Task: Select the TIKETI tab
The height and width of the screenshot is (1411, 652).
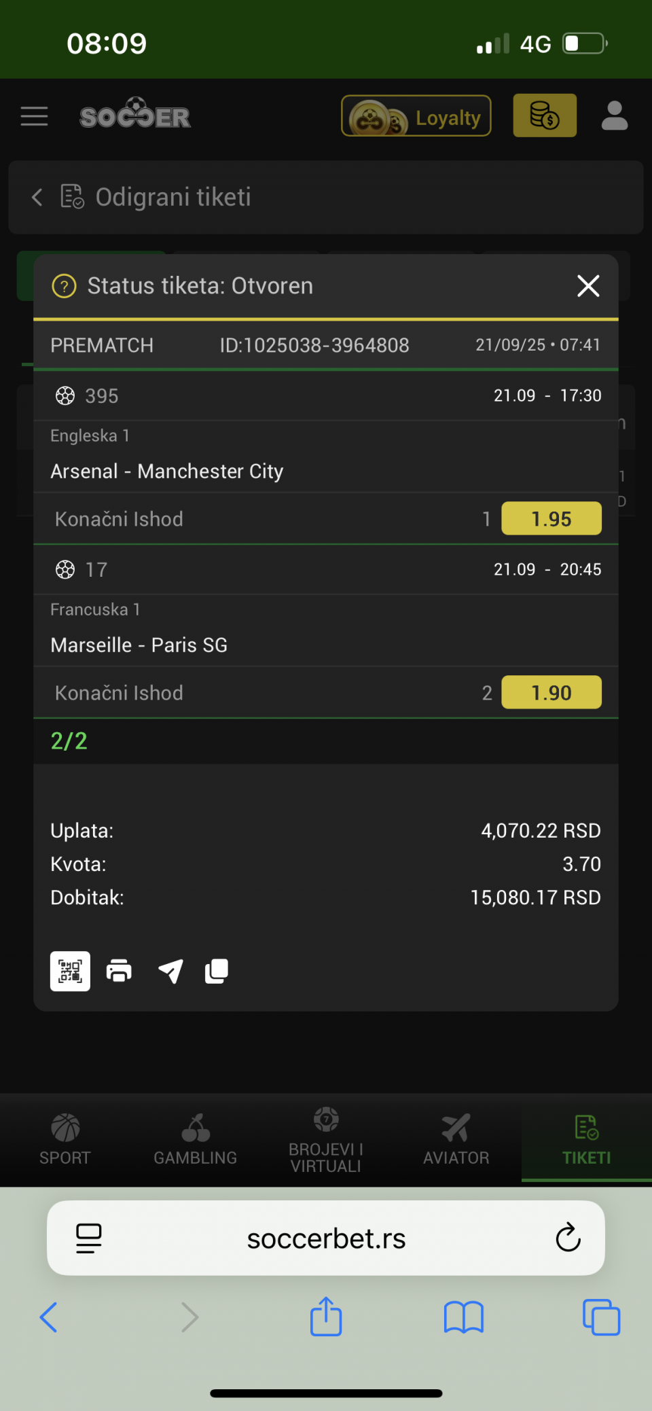Action: 587,1139
